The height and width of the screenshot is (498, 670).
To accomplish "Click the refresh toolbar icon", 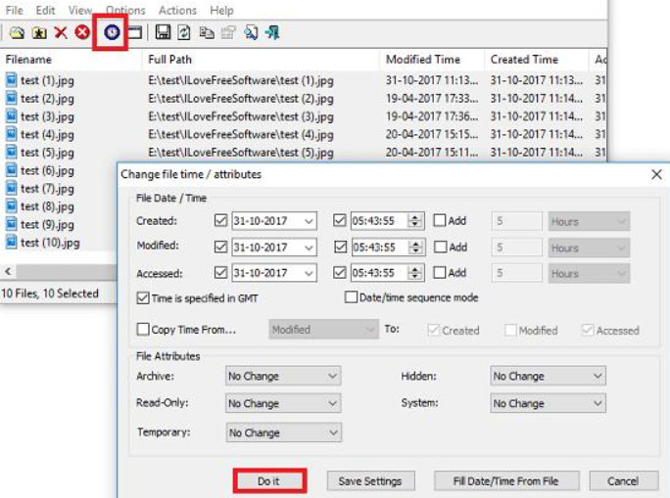I will click(184, 32).
